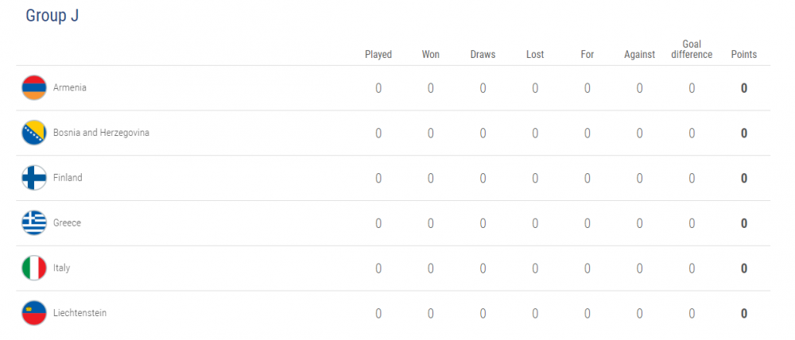Click the Greece flag icon
Viewport: 795px width, 340px height.
pos(34,223)
